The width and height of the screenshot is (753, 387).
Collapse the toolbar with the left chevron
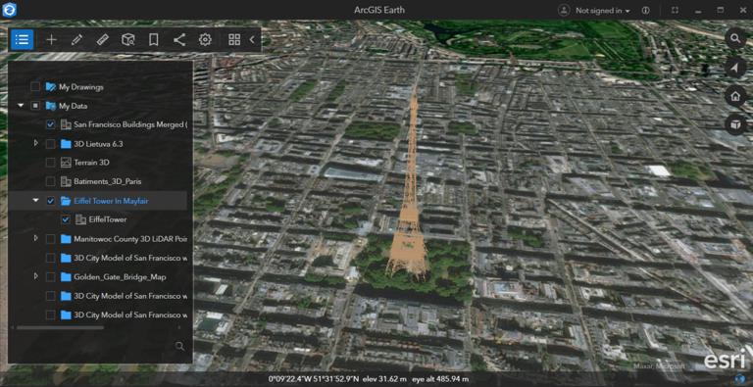click(x=252, y=40)
